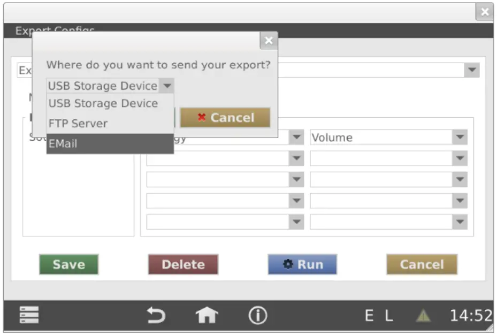
Task: Open the third row right dropdown
Action: [x=388, y=179]
